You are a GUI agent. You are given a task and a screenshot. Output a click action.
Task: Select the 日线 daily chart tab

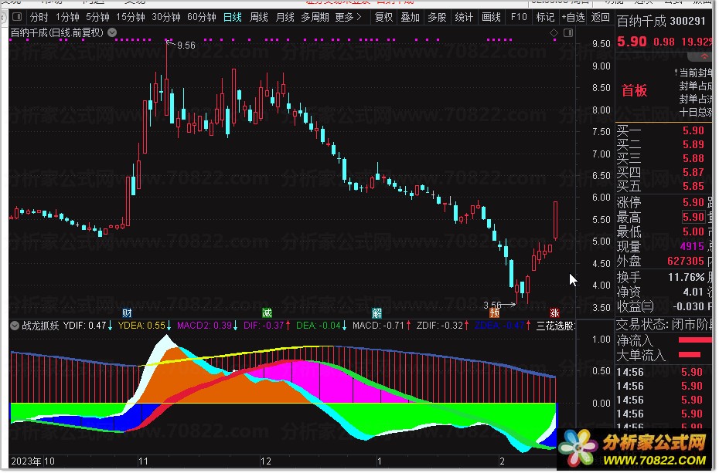point(233,18)
